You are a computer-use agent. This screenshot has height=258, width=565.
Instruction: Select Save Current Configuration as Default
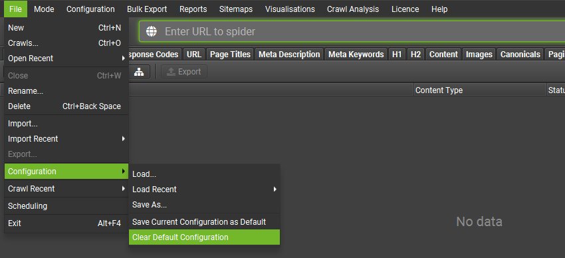click(x=204, y=222)
